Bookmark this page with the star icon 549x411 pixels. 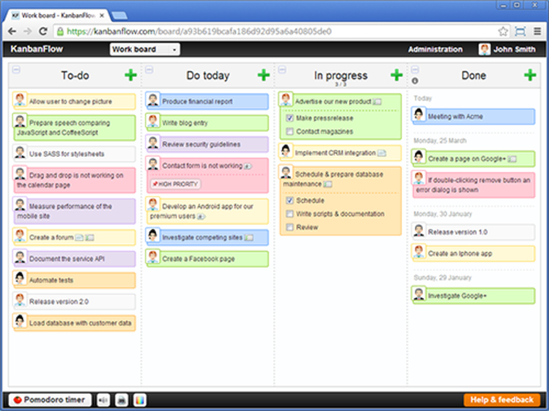pyautogui.click(x=503, y=31)
